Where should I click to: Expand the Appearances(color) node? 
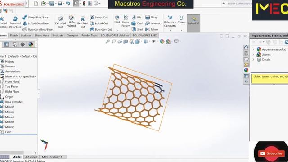[x=253, y=49]
